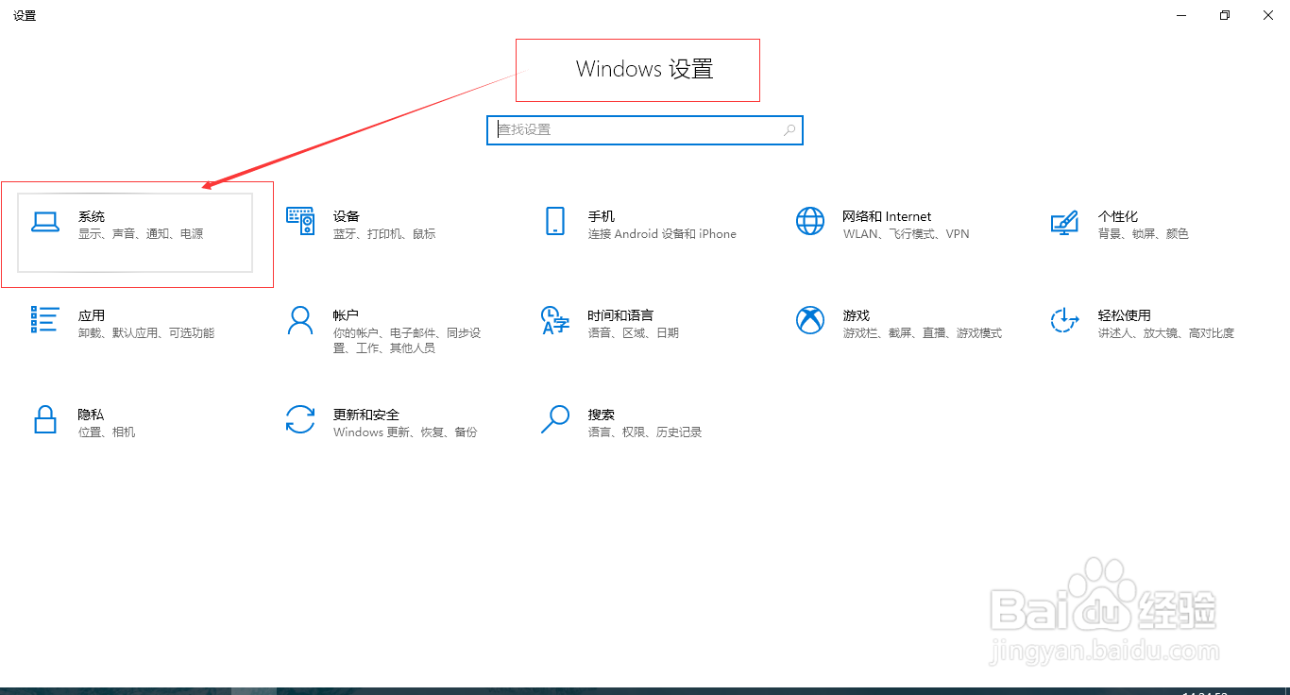Click description 讲述人、放大镜、高对比度

point(1166,333)
